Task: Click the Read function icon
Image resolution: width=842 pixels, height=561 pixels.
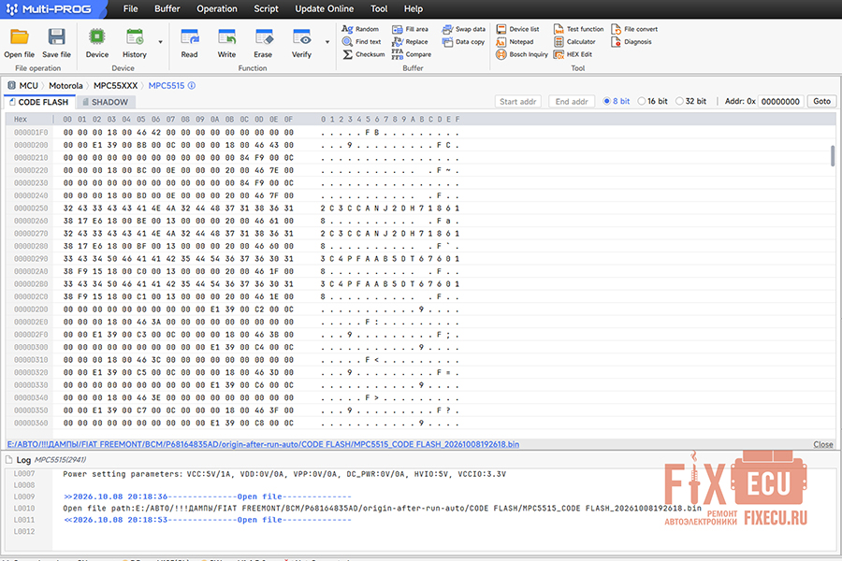Action: [190, 37]
